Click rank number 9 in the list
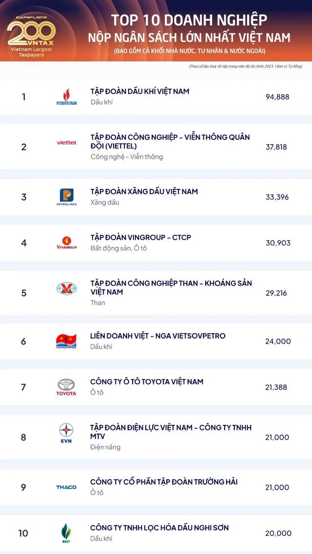This screenshot has width=312, height=554. tap(23, 487)
